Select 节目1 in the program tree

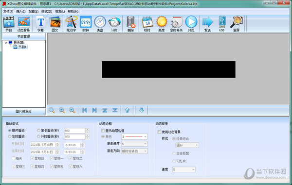(x=23, y=47)
